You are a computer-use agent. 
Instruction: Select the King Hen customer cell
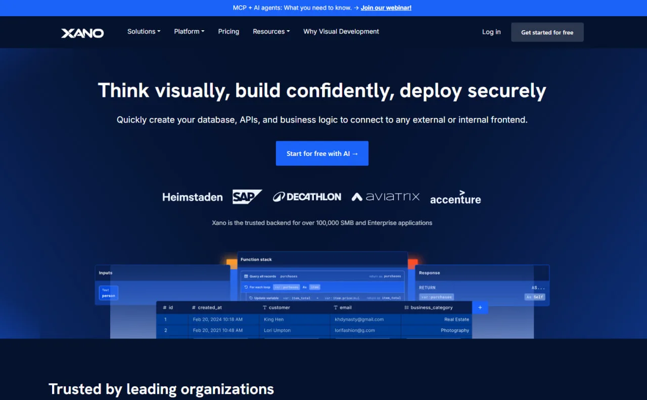click(295, 319)
